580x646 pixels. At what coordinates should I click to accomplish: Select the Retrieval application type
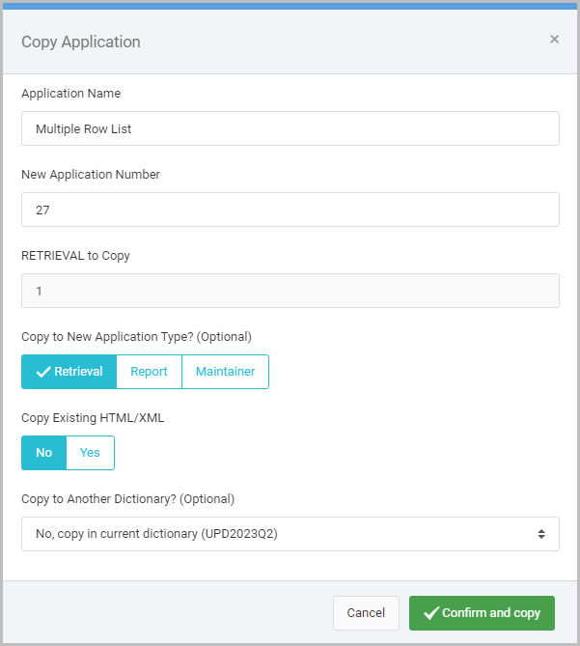tap(69, 372)
